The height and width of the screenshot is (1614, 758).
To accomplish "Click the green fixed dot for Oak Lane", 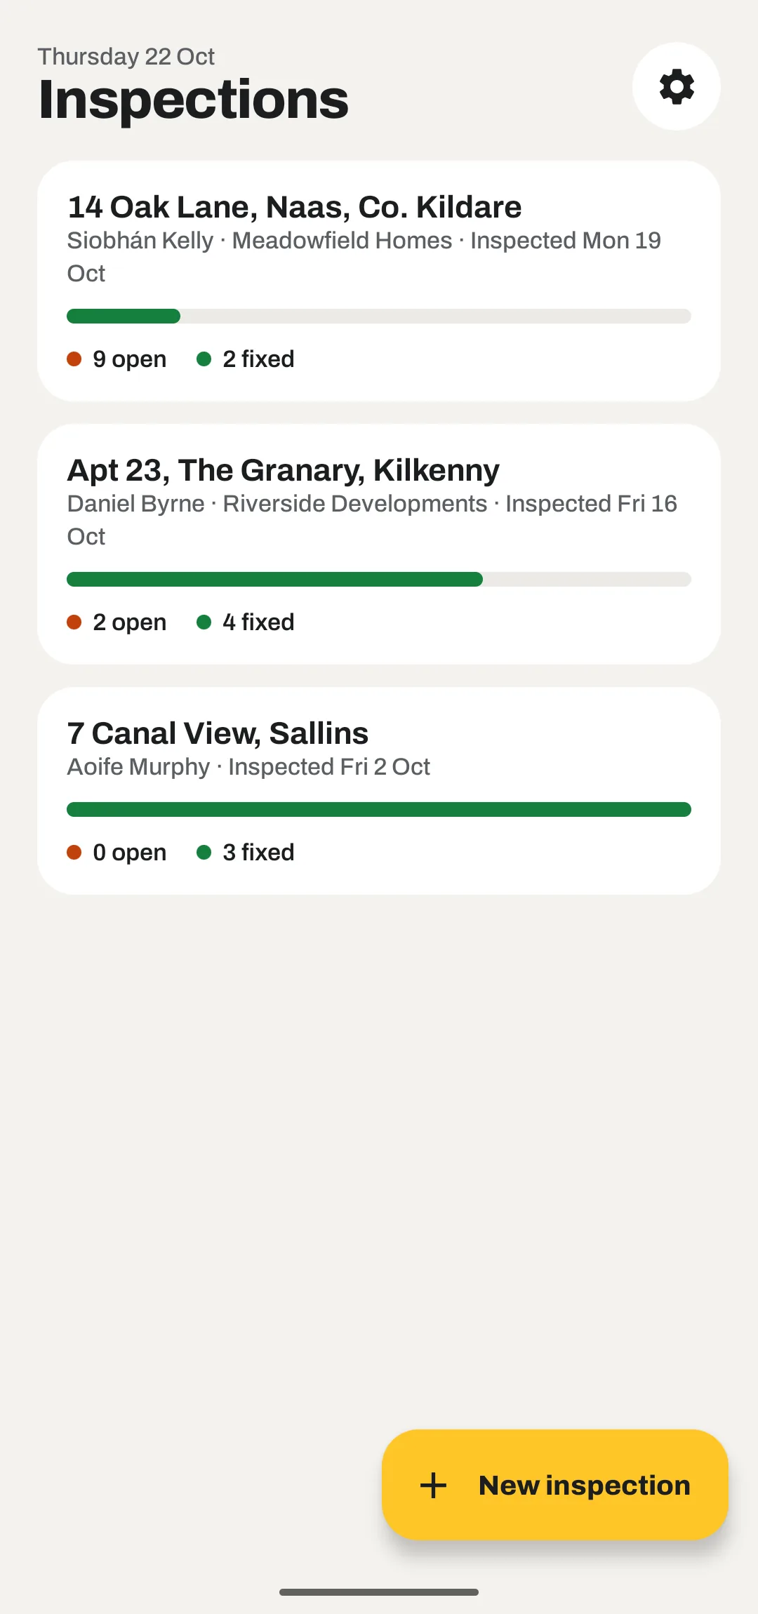I will [x=204, y=359].
